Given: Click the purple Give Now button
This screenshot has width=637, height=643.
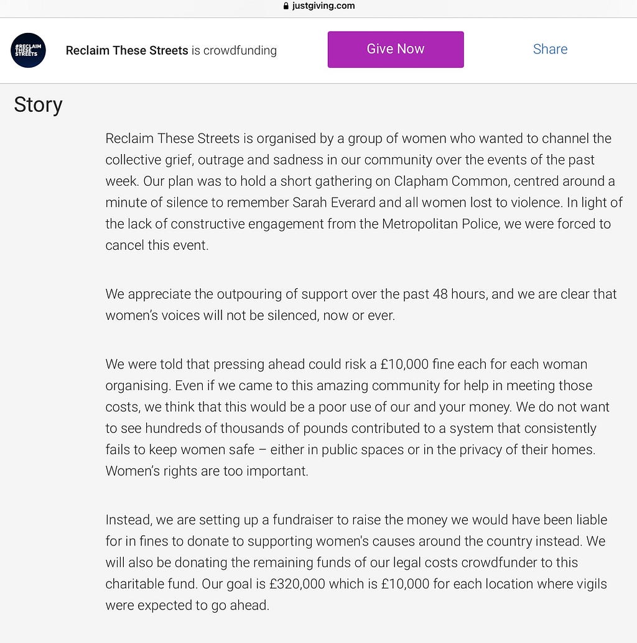Looking at the screenshot, I should coord(396,49).
